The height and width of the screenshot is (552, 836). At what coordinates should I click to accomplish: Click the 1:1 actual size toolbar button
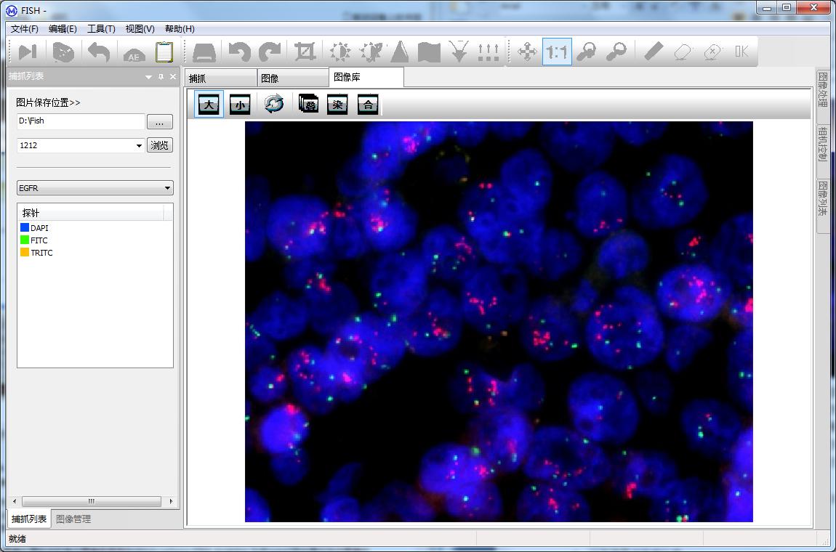coord(557,52)
